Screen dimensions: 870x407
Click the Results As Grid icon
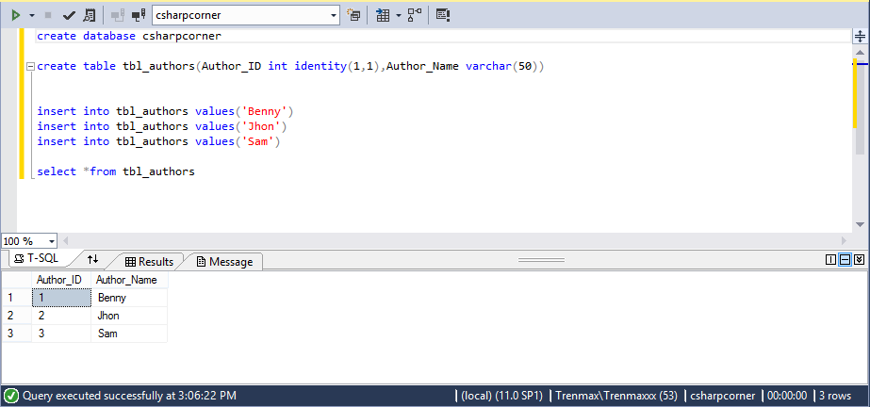click(x=383, y=15)
